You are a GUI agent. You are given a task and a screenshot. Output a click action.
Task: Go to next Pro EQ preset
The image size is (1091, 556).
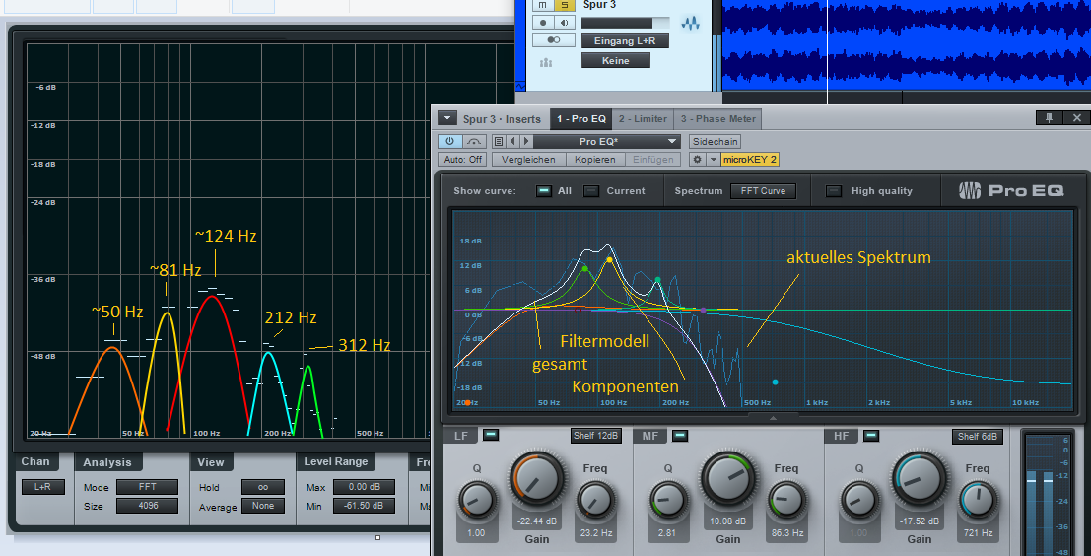pos(526,141)
